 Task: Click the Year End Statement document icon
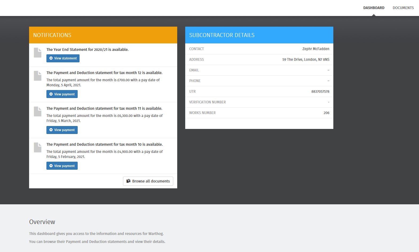point(38,52)
